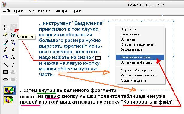184x114 pixels.
Task: Select the Pencil tool
Action: tap(5, 50)
